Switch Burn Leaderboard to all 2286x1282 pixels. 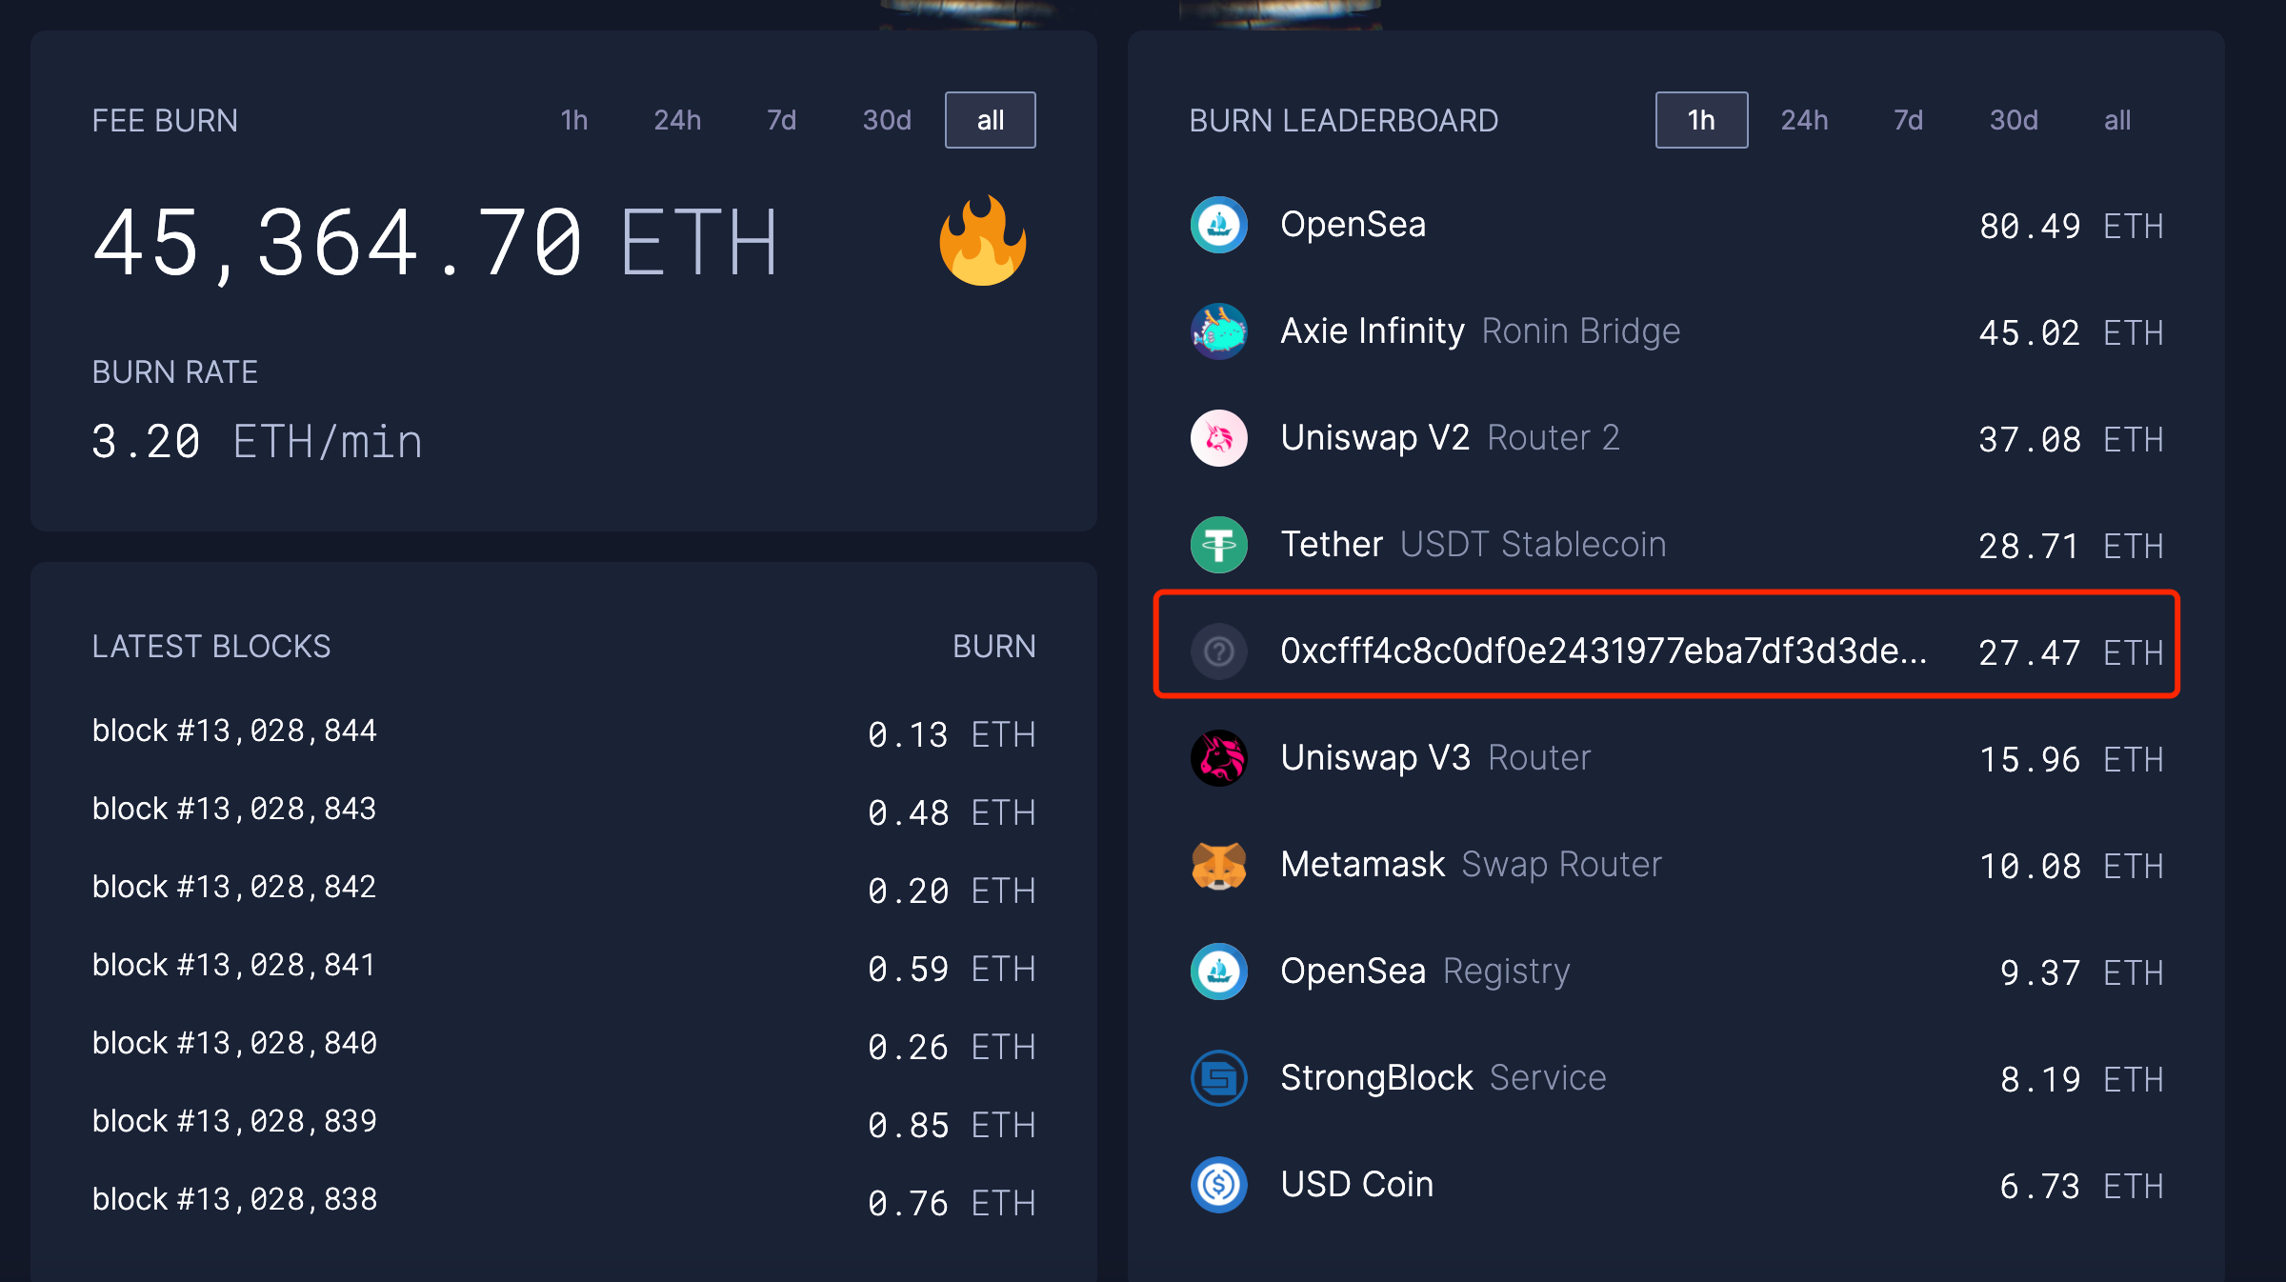2117,120
